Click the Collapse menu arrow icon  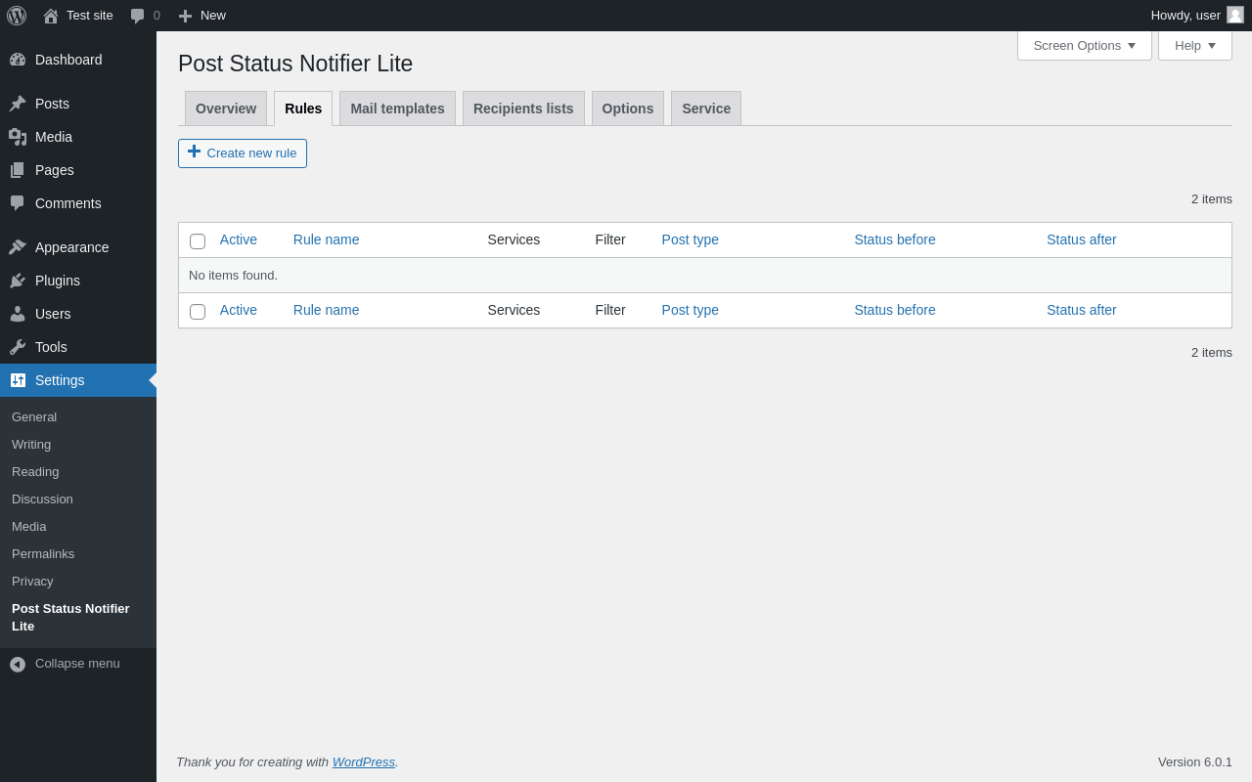pos(18,664)
